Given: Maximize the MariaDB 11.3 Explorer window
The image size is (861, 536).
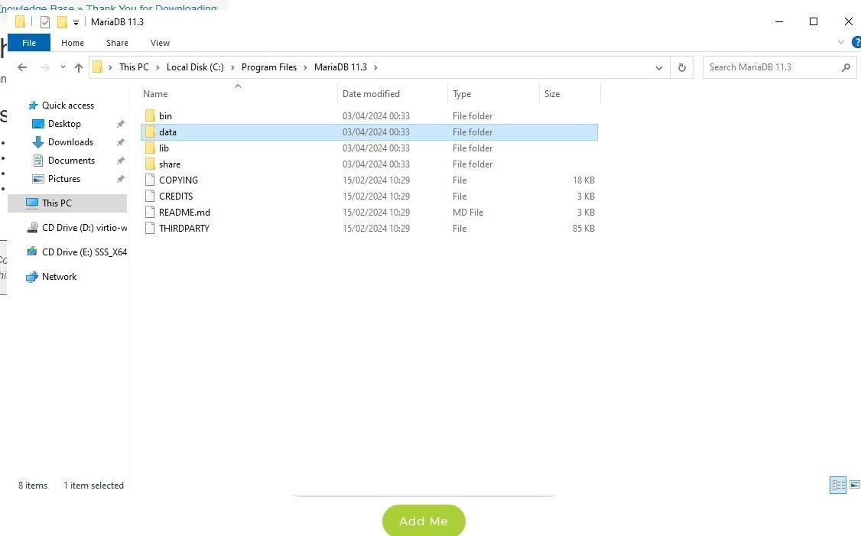Looking at the screenshot, I should point(814,21).
